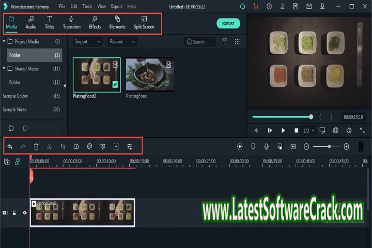Toggle the track 2 visibility eye
Image resolution: width=372 pixels, height=248 pixels.
[x=25, y=213]
